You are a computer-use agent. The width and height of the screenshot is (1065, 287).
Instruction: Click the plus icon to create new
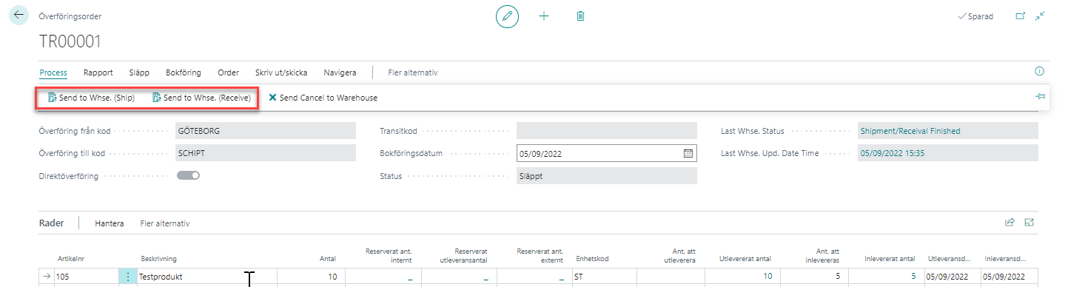click(x=544, y=16)
